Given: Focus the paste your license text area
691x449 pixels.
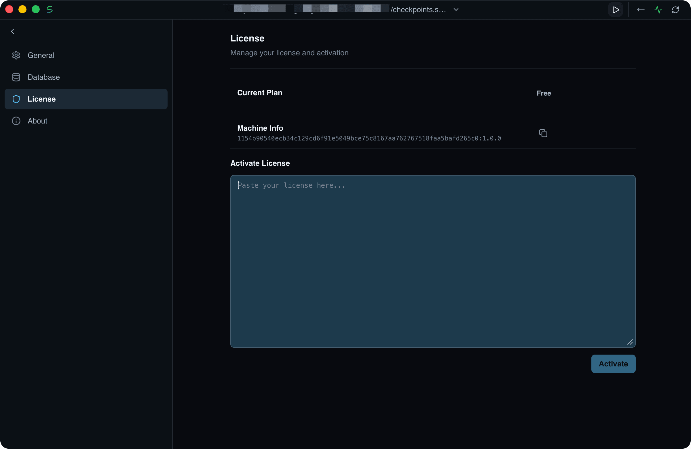Looking at the screenshot, I should pos(433,261).
